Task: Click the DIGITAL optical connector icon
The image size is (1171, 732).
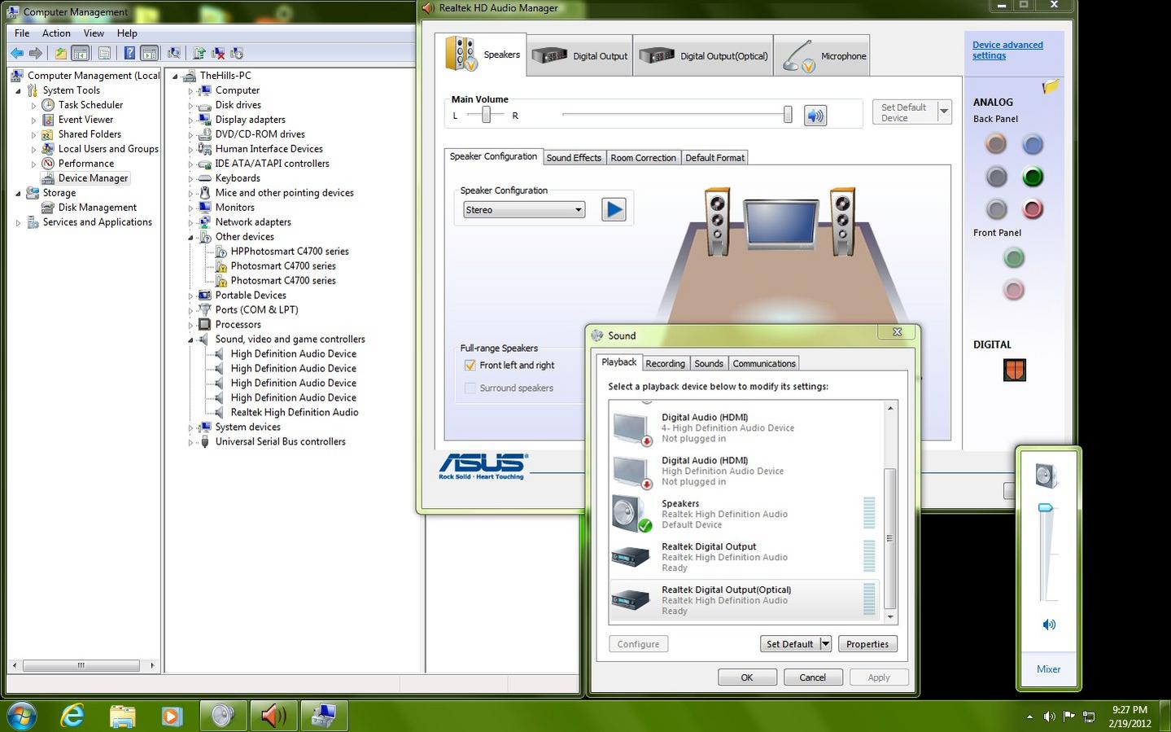Action: pos(1014,370)
